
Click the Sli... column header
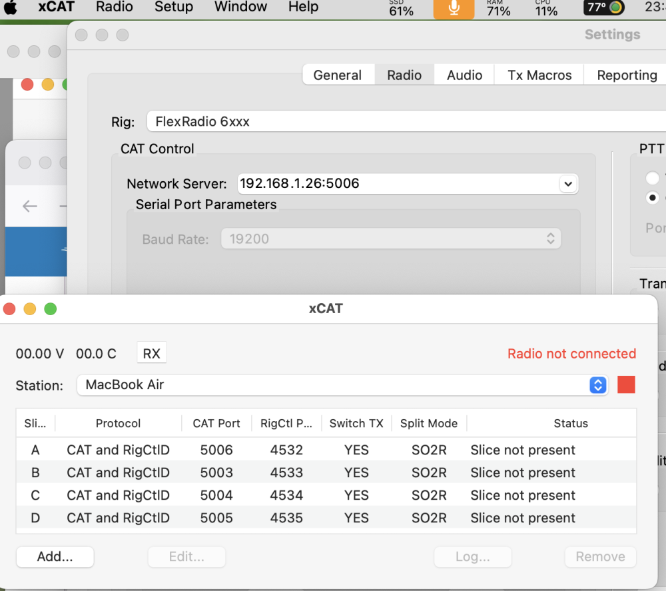(x=35, y=423)
